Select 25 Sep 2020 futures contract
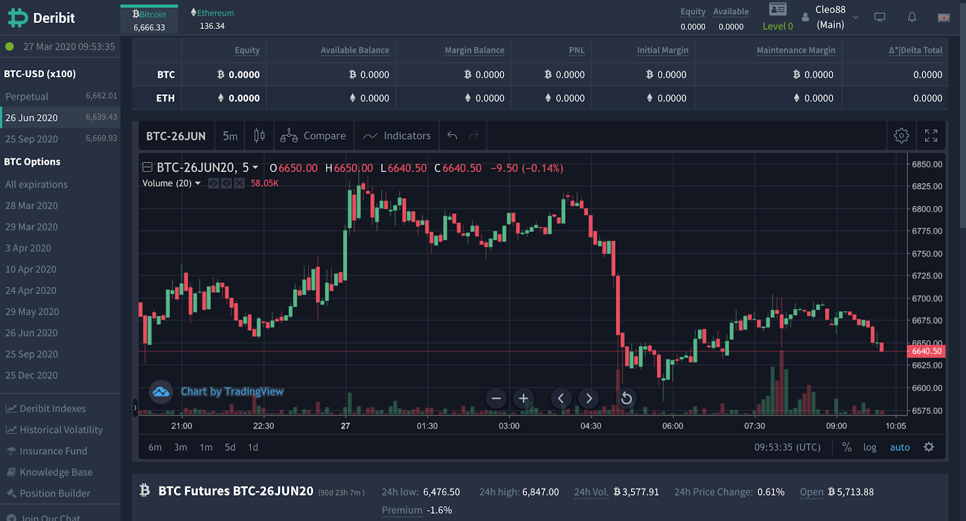Viewport: 966px width, 521px height. 60,138
